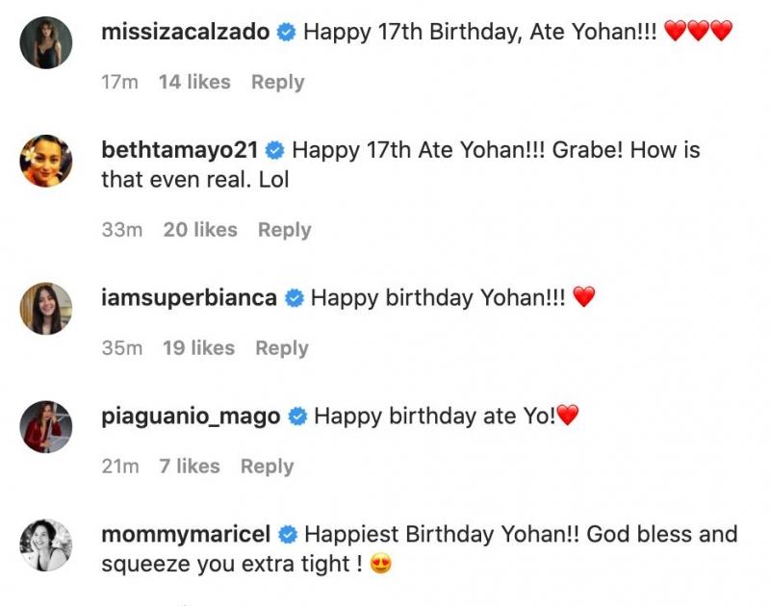
Task: Reply to piaguanio_mago's comment
Action: (x=267, y=467)
